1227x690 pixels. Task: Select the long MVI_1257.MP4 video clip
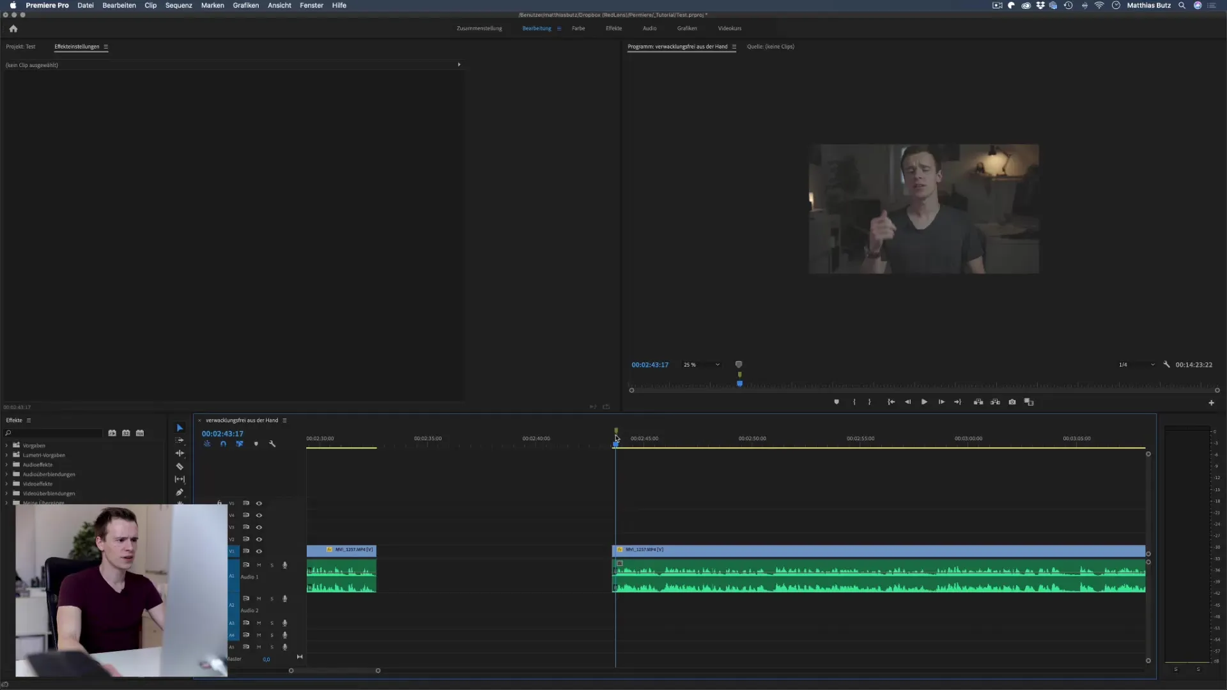tap(879, 550)
